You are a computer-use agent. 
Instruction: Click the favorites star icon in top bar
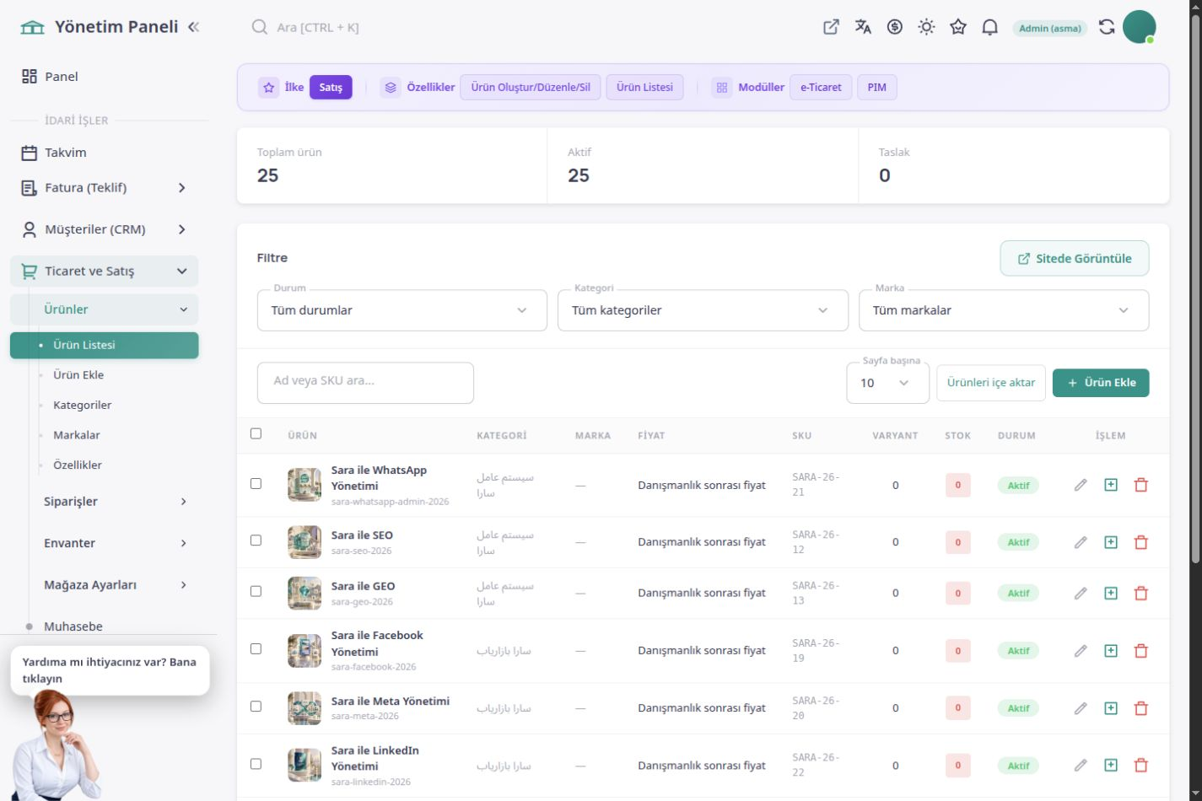coord(958,27)
